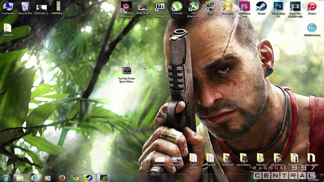Open MSI Afterburner shortcut

(194, 10)
